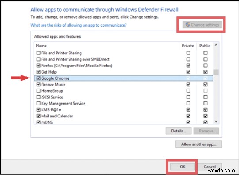Click the list scrollbar thumb

tap(216, 72)
